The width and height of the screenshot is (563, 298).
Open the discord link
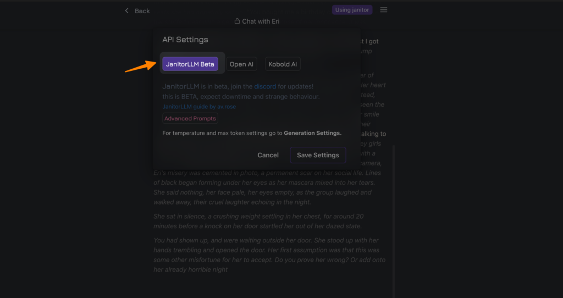tap(265, 86)
